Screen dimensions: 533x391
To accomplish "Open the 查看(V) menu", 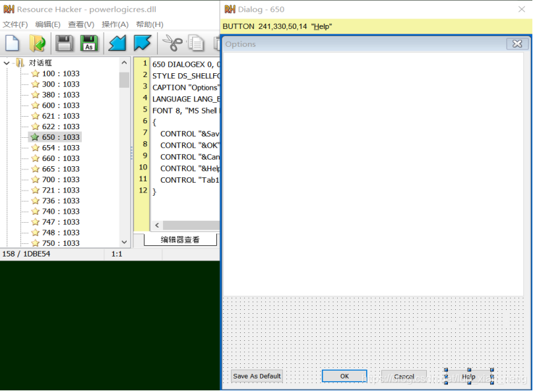I will click(81, 24).
